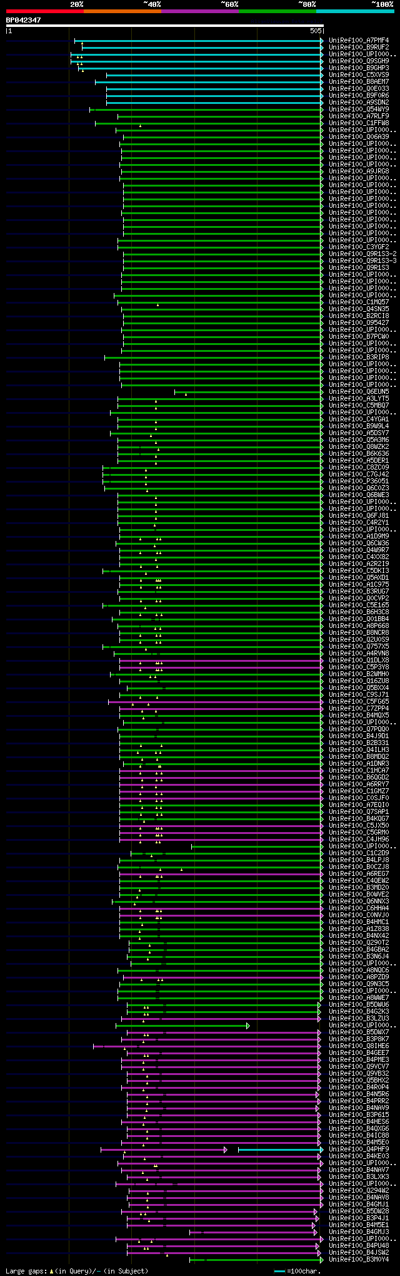This screenshot has width=400, height=1276.
Task: Select the UniRef100_C5FG65 label
Action: point(359,702)
